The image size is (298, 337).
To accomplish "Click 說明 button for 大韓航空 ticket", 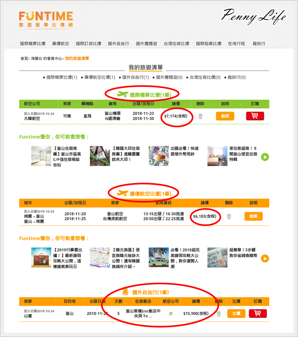I will point(225,116).
